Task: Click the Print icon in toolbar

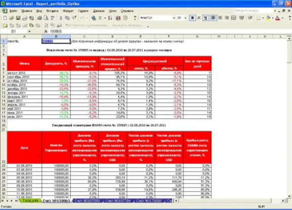Action: (x=40, y=18)
